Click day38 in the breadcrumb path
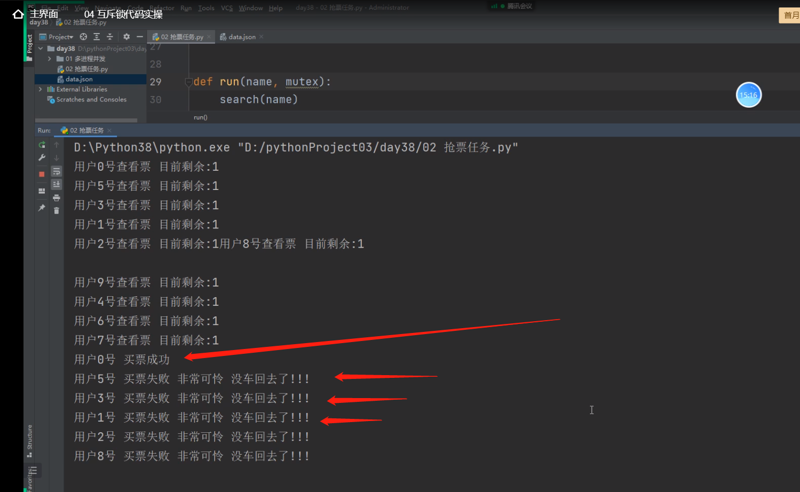The height and width of the screenshot is (492, 800). coord(39,22)
